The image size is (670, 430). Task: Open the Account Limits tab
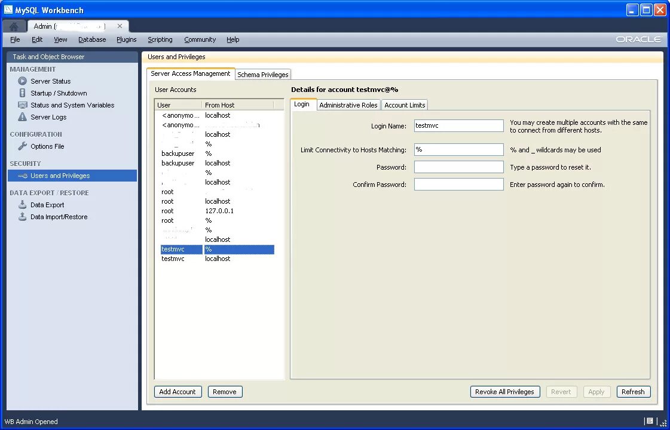point(405,105)
